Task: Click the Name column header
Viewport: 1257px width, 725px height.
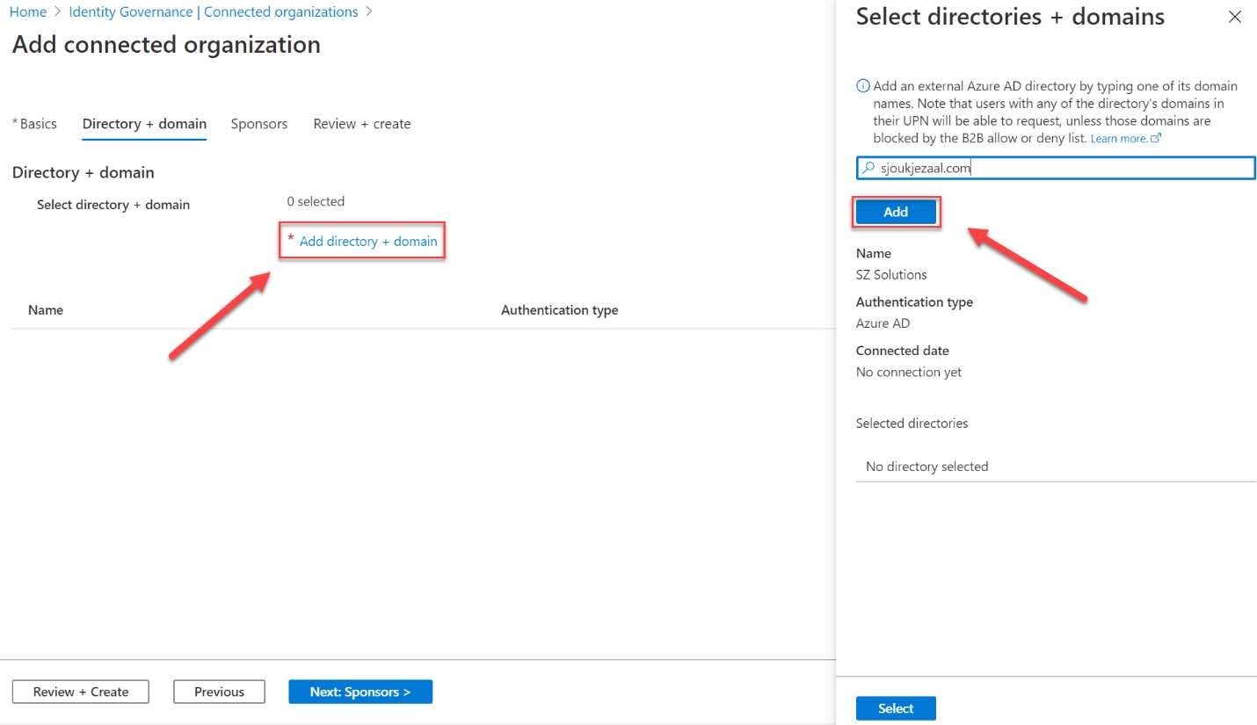Action: click(46, 310)
